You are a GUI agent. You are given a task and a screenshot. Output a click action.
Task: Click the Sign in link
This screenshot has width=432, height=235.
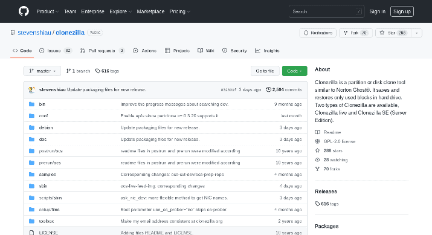(377, 11)
